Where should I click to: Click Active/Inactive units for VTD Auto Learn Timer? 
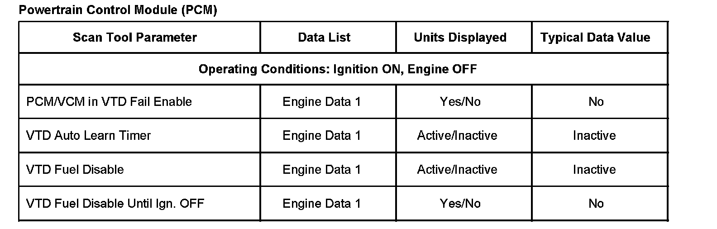(457, 135)
